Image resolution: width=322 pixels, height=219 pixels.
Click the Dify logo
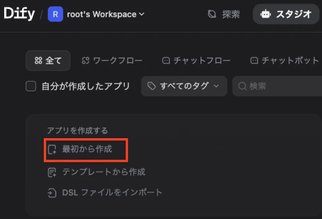point(19,14)
